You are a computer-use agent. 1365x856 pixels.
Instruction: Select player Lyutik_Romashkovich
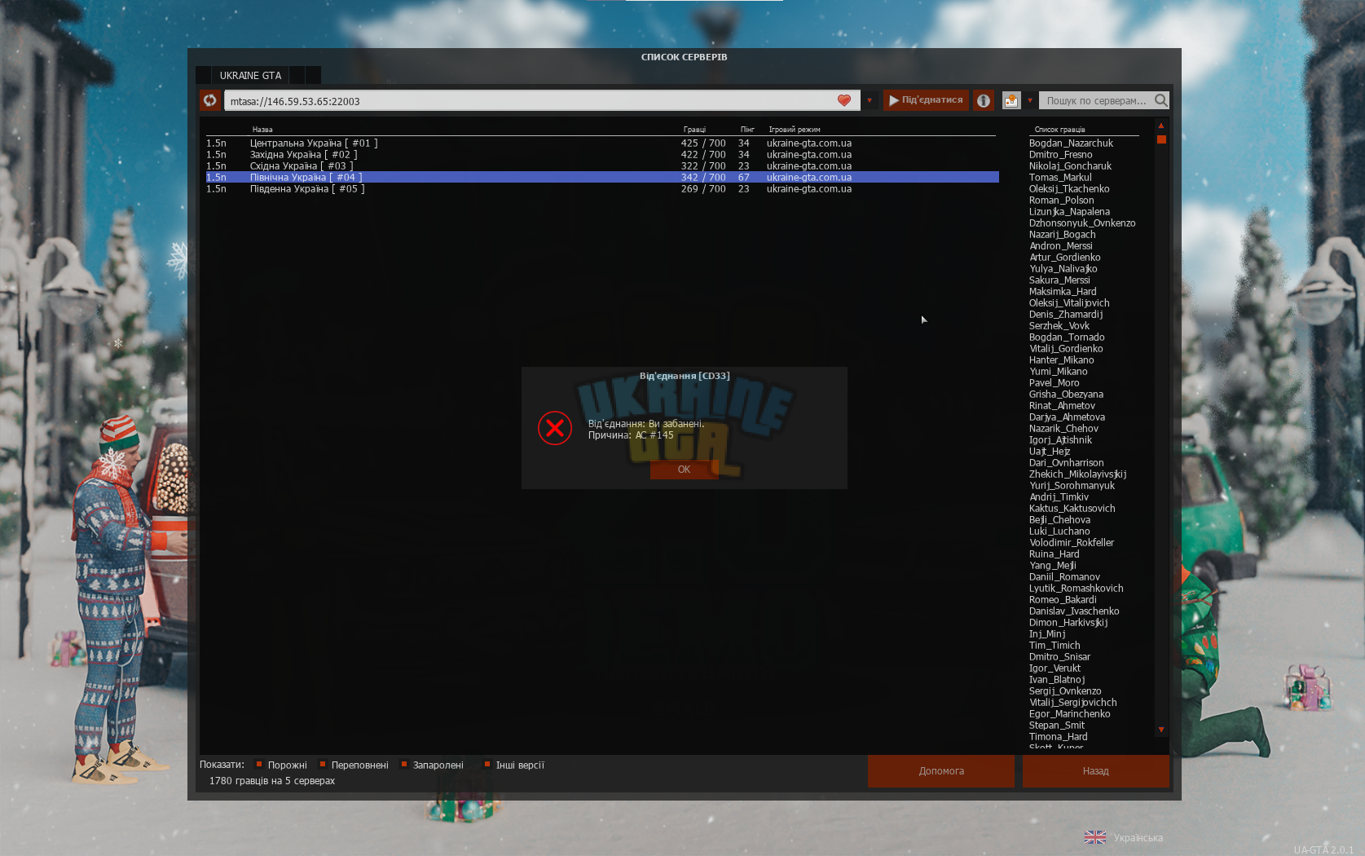[1076, 589]
